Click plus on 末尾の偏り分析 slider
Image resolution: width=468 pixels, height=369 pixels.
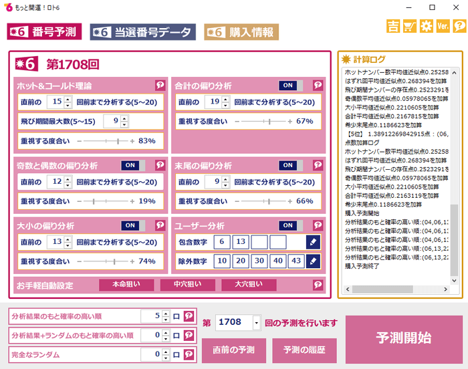click(x=289, y=201)
